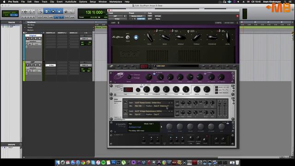Open the File menu
The image size is (295, 166).
point(23,2)
